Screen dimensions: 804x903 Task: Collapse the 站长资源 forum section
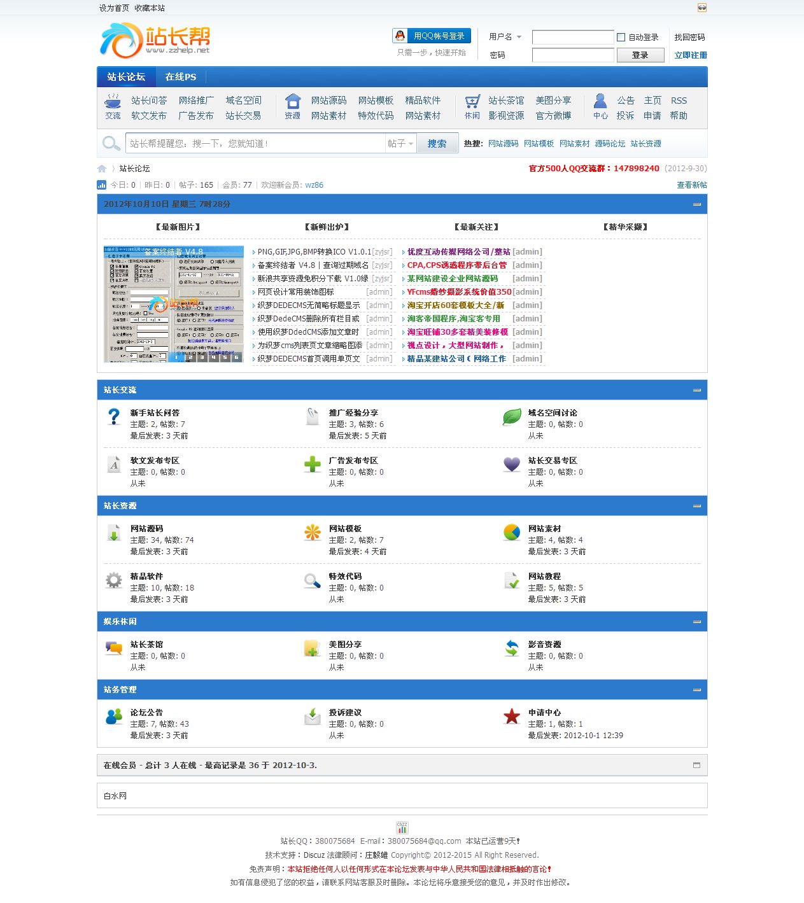[697, 506]
